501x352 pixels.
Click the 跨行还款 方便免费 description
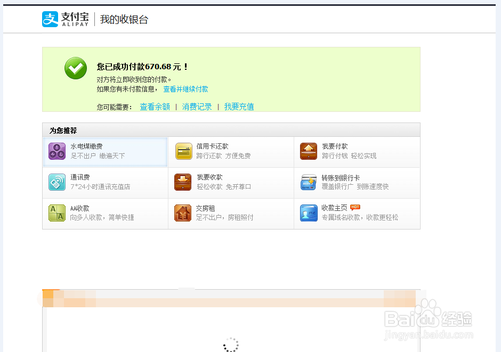tap(224, 155)
